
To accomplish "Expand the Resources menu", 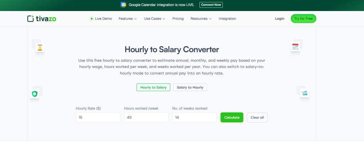I will (x=201, y=18).
